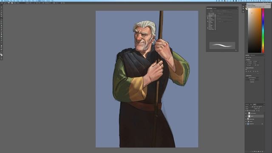Viewport: 272px width, 153px height.
Task: Click the Brushes button in Brush Settings panel
Action: tap(212, 11)
